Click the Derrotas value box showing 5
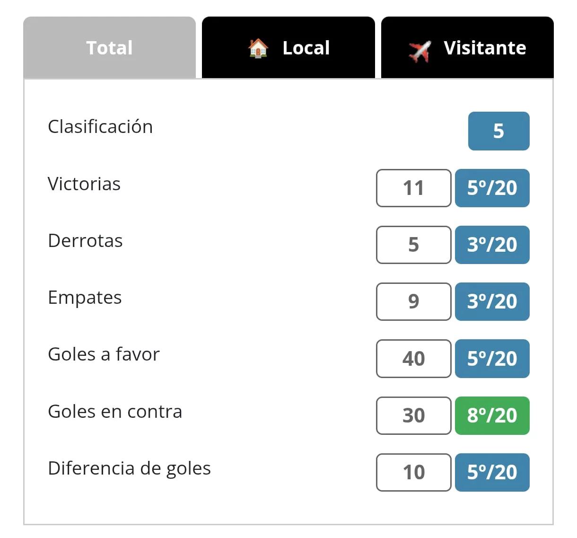This screenshot has height=538, width=577. pos(413,245)
